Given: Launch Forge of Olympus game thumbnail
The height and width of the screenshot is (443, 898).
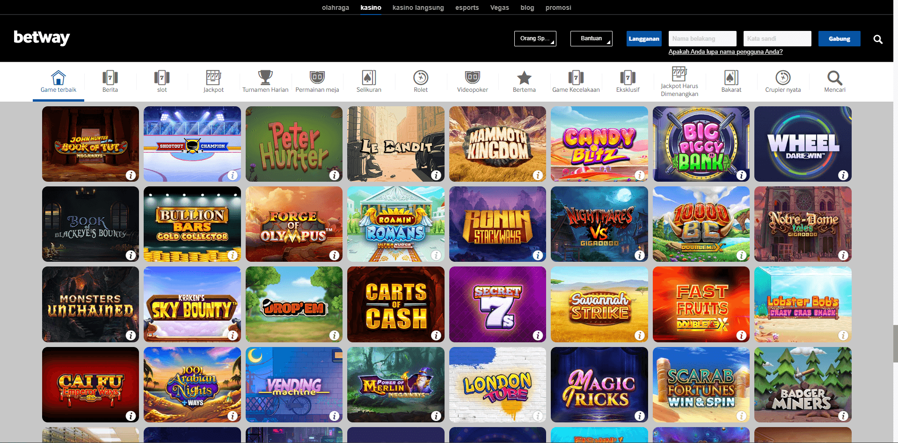Looking at the screenshot, I should coord(294,224).
